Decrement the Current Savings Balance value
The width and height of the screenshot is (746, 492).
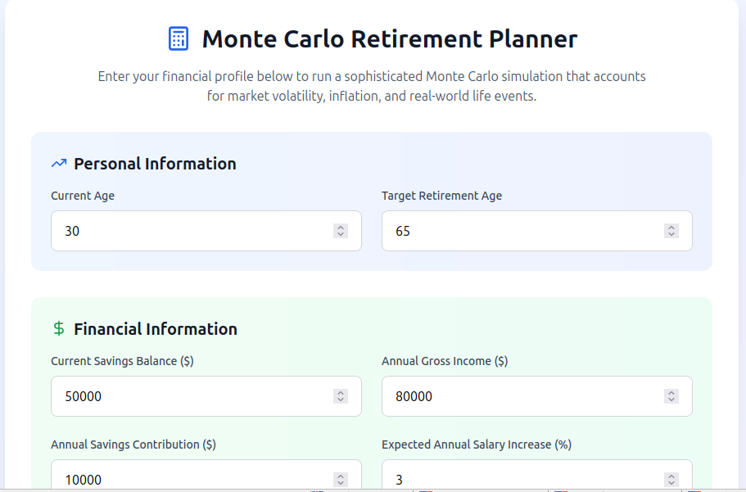341,400
